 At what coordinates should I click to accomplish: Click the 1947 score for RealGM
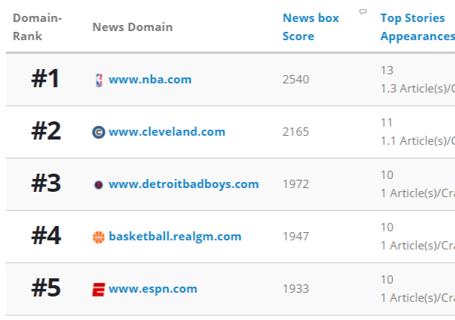point(296,237)
